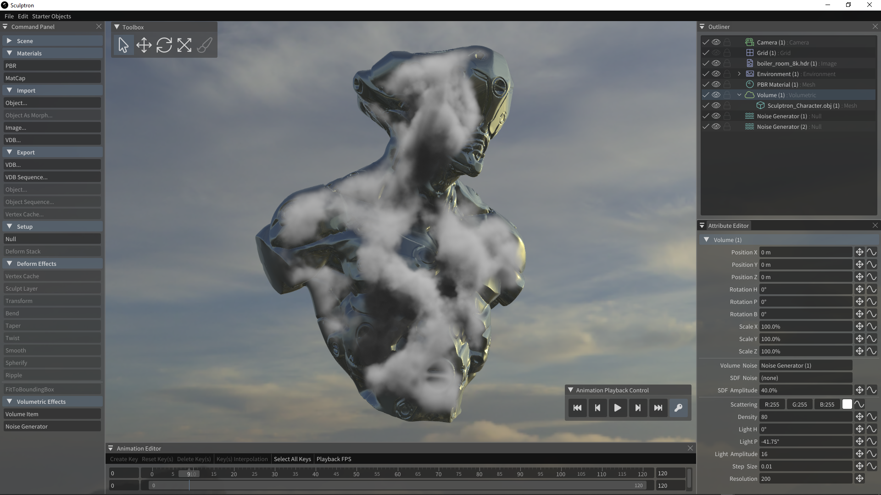Open the white Scattering color swatch
The height and width of the screenshot is (495, 881).
point(847,404)
